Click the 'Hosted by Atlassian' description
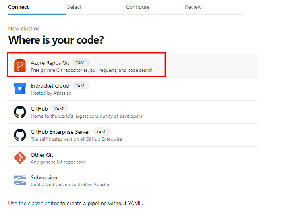 coord(51,93)
